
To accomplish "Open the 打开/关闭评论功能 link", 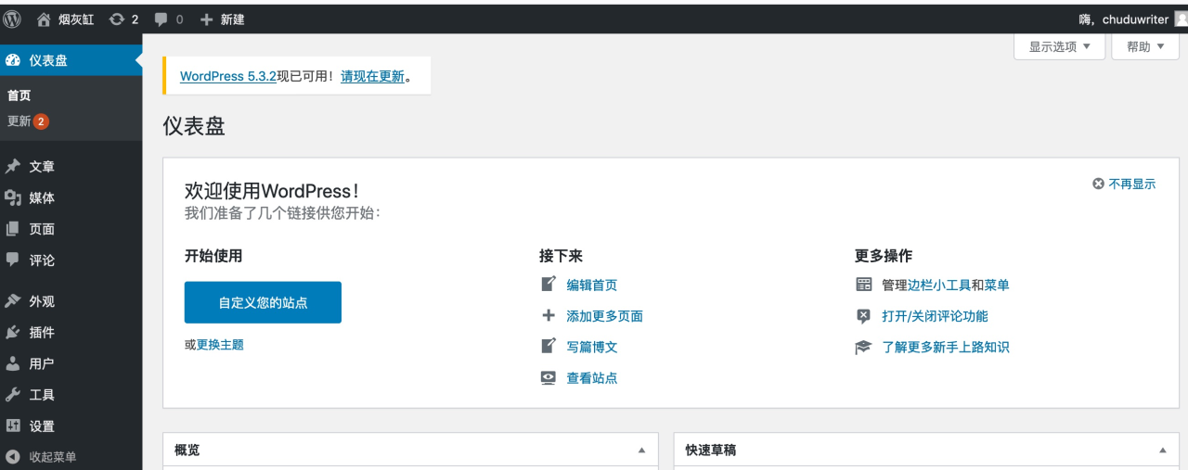I will click(936, 316).
